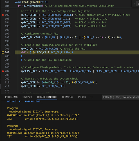Viewport: 139px width, 141px height.
Task: Click the FLASH_ACR_PRFTEN constant
Action: pos(54,71)
